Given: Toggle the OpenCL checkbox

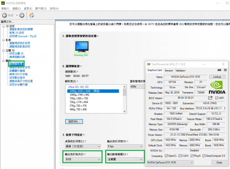Looking at the screenshot, I should click(166, 156).
